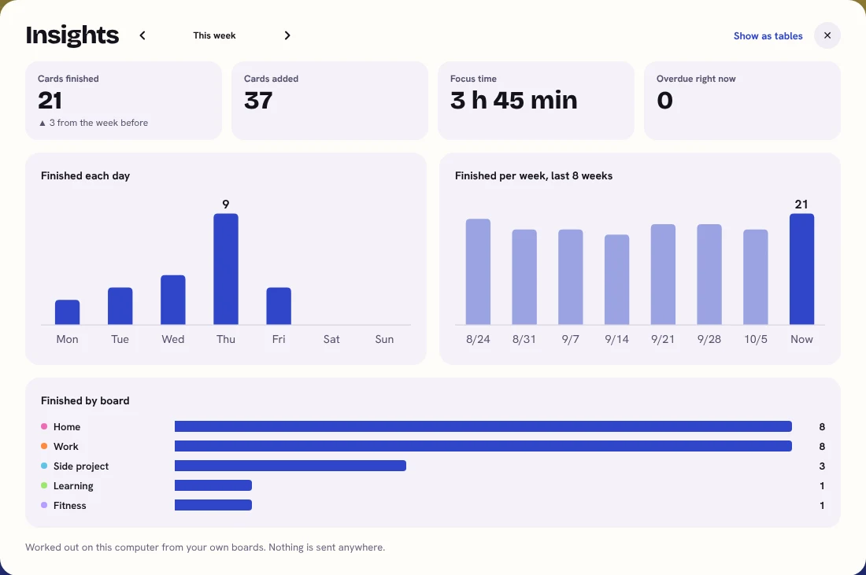Select the Thursday bar in daily chart
The width and height of the screenshot is (866, 575).
(226, 269)
